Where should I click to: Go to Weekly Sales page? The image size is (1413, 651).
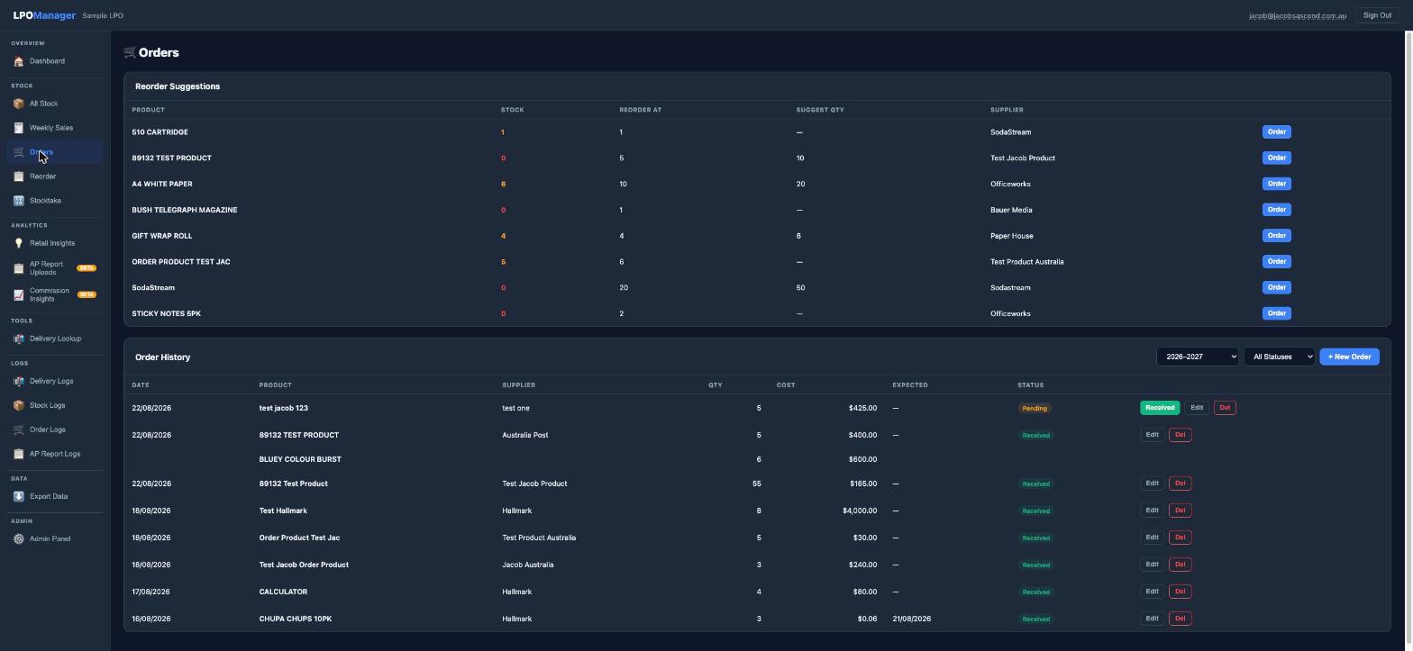pyautogui.click(x=55, y=128)
